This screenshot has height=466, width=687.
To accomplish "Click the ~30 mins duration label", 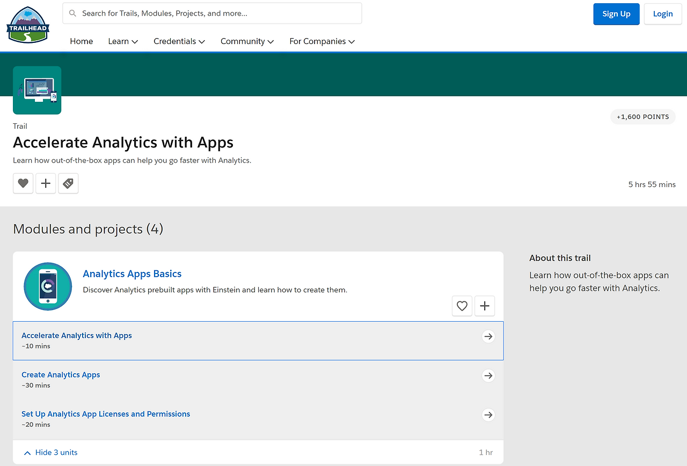I will [36, 386].
